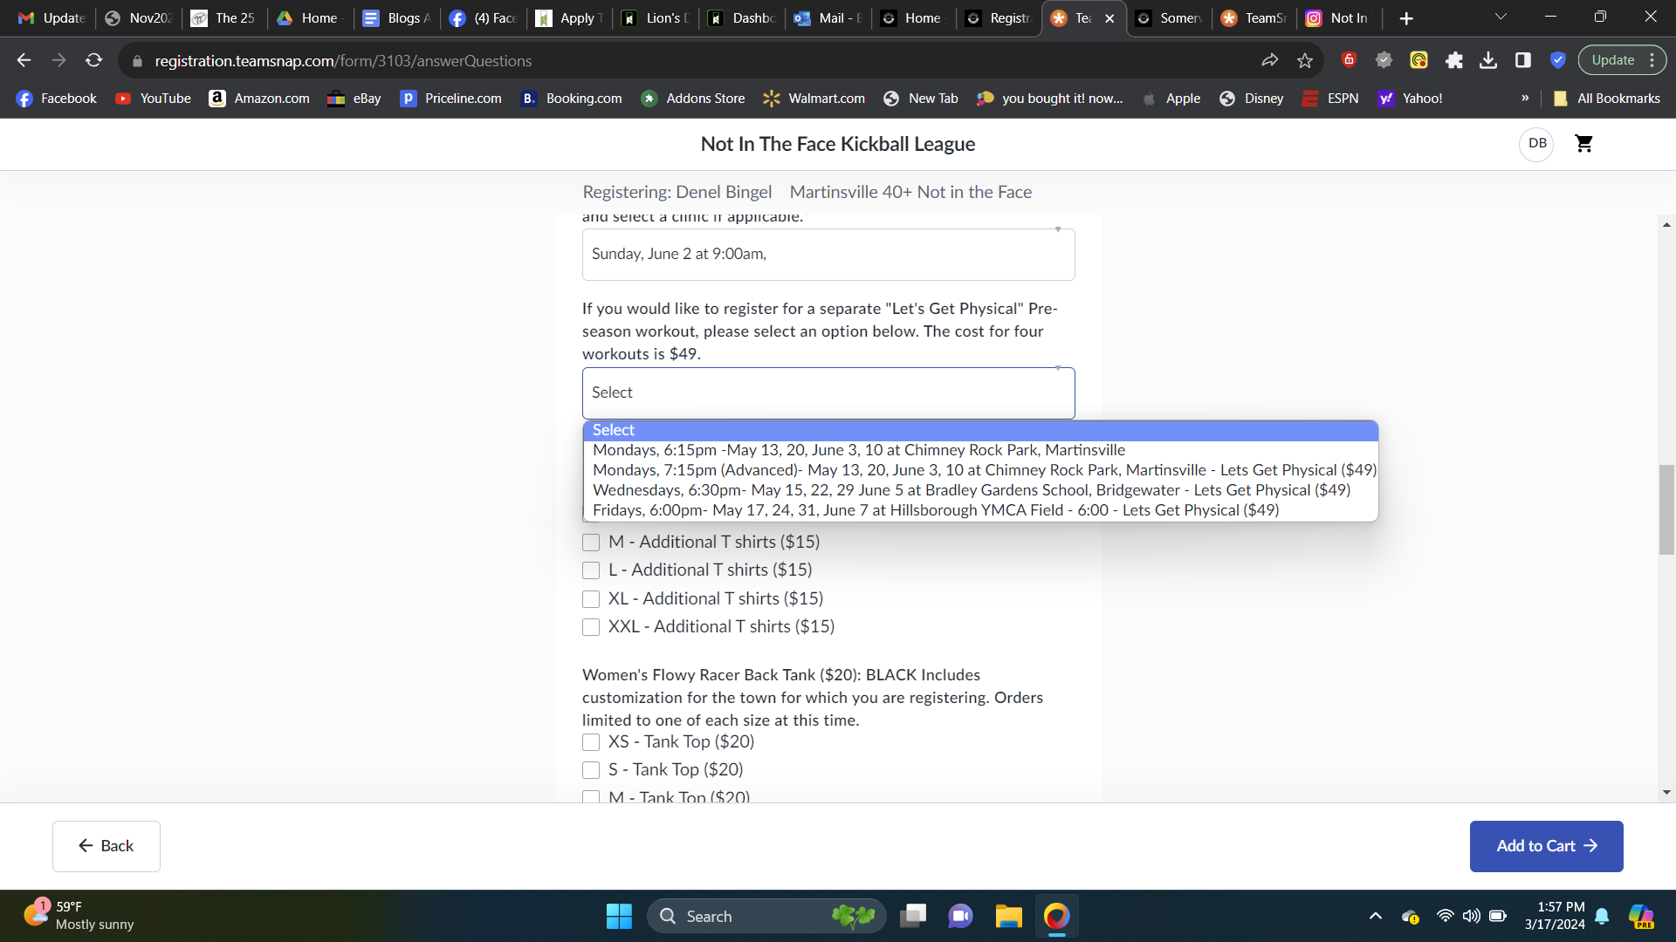
Task: Open the Amazon.com bookmark
Action: 259,99
